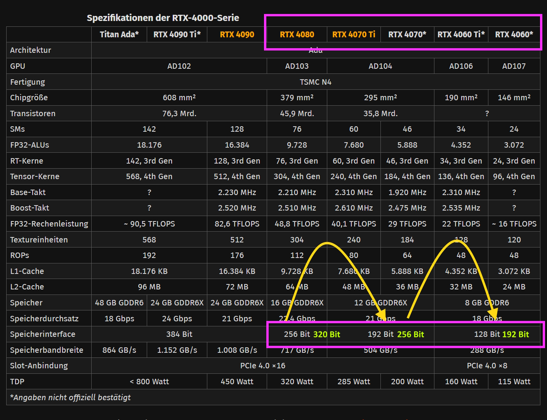
Task: Select the Speicherbandbreite row label
Action: [47, 350]
